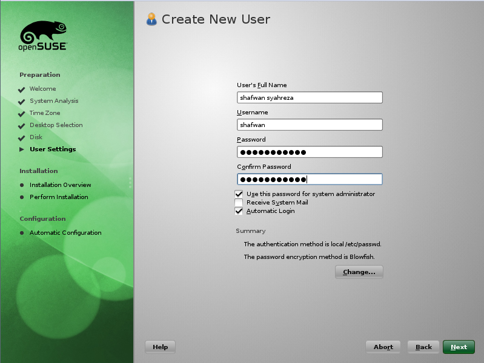
Task: Click the User's Full Name label
Action: (x=262, y=85)
